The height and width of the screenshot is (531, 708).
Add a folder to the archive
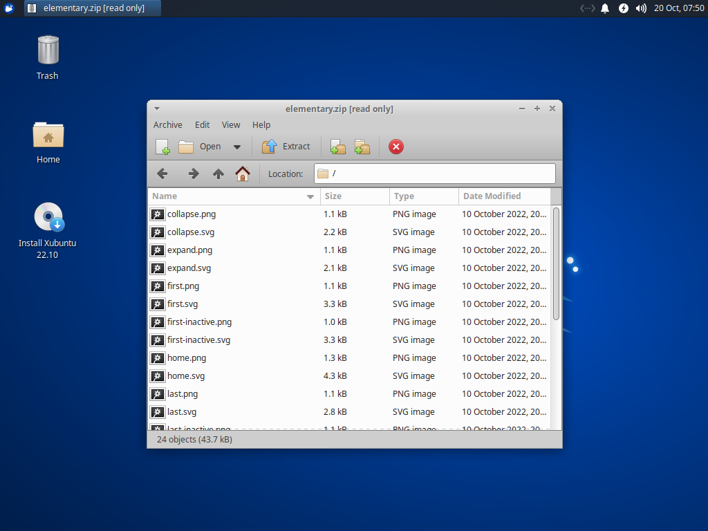click(x=362, y=147)
